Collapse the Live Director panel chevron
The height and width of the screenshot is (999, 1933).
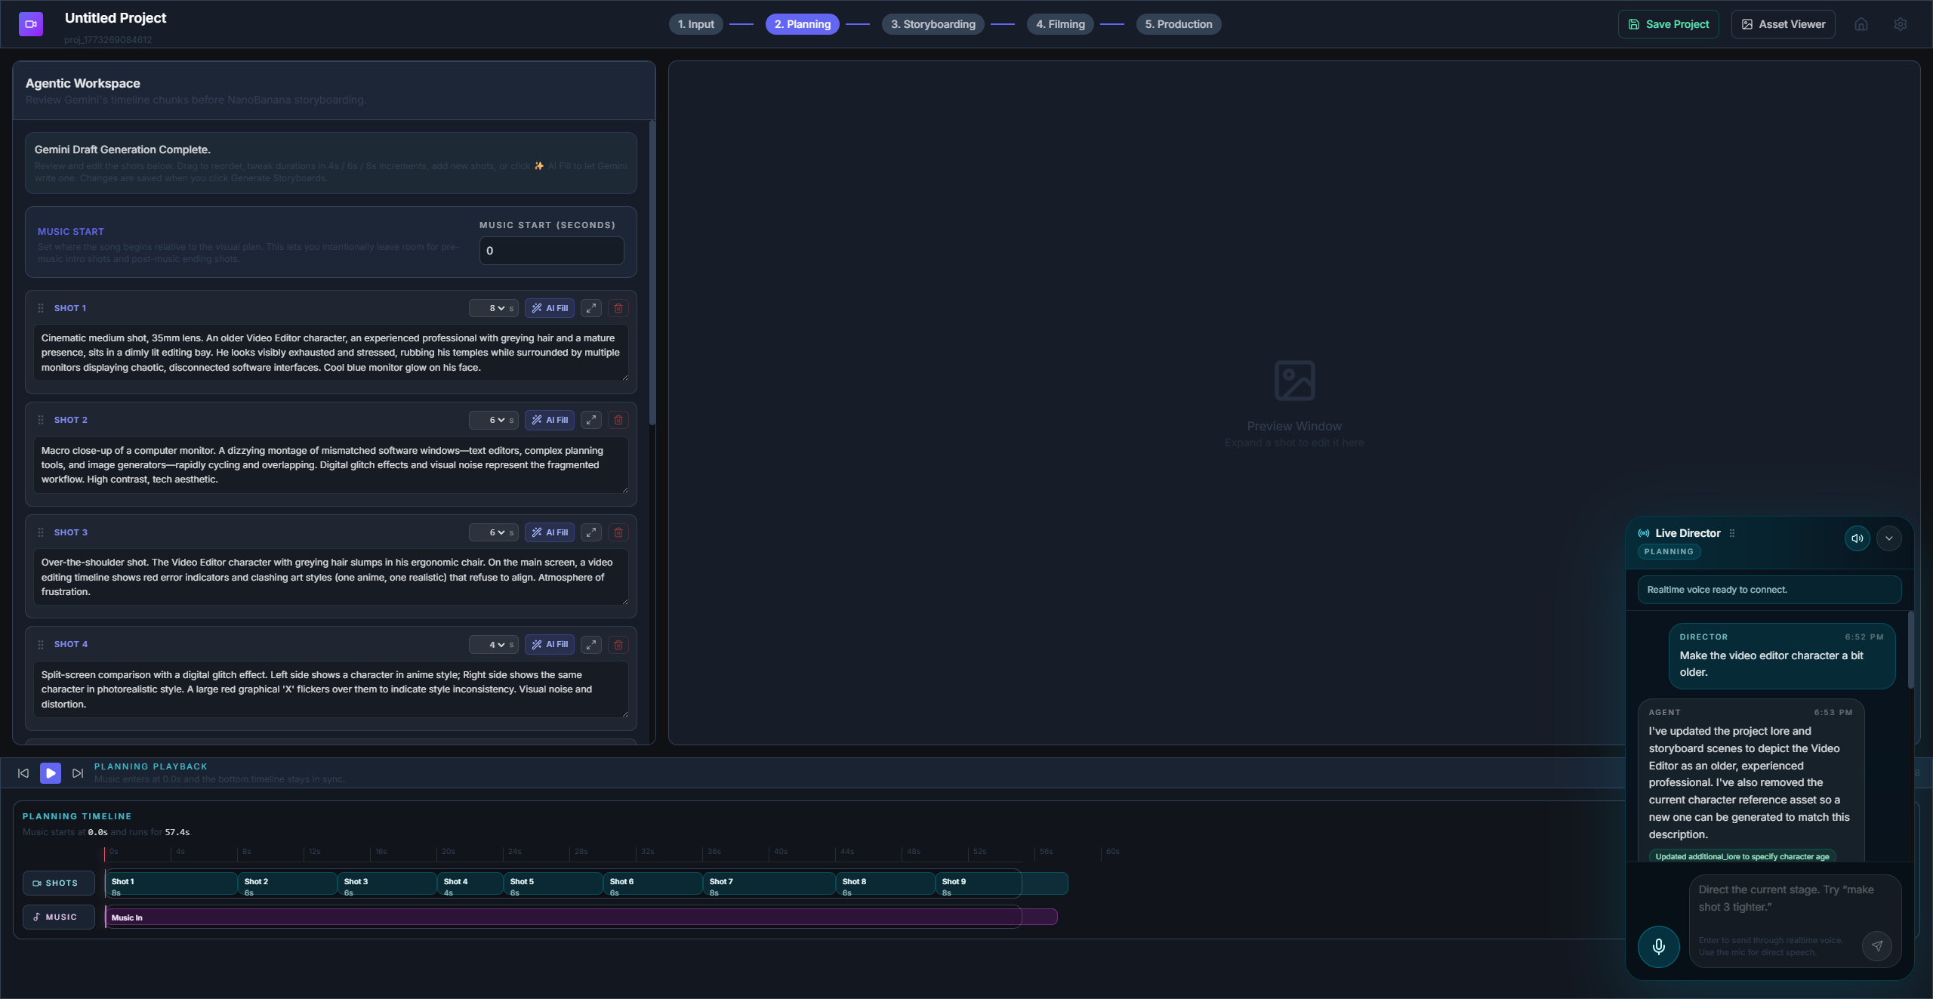1888,538
